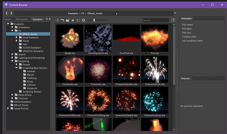Switch to the Examples tab
227x134 pixels.
(x=38, y=19)
